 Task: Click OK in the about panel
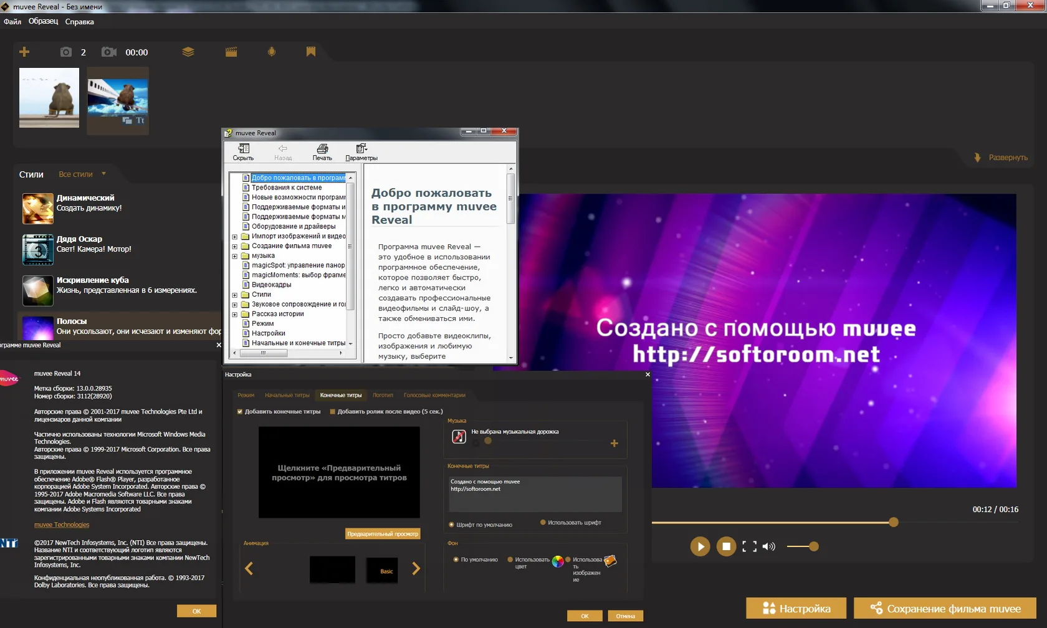tap(196, 611)
